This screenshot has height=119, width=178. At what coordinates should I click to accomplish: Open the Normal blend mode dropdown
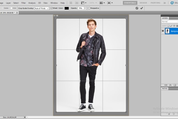coord(170,22)
